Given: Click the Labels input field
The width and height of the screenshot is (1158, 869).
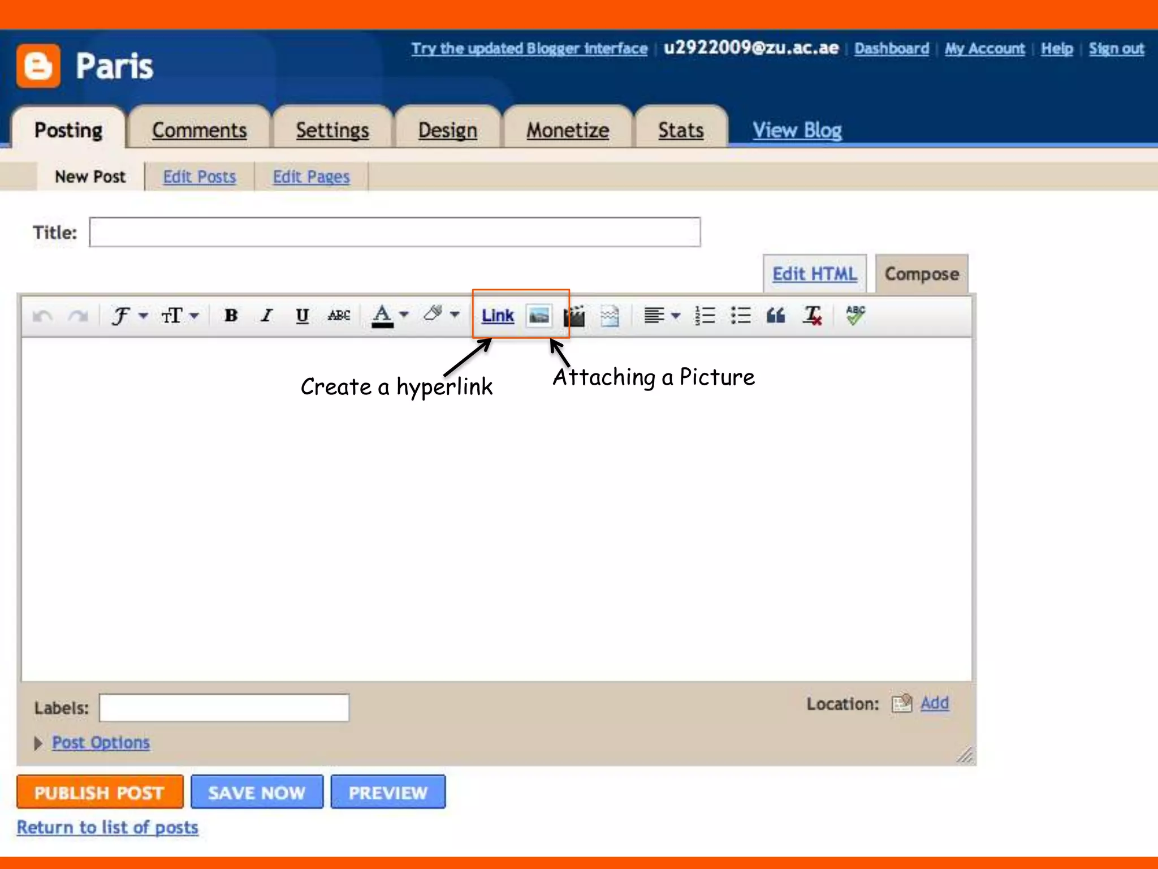Looking at the screenshot, I should tap(224, 708).
